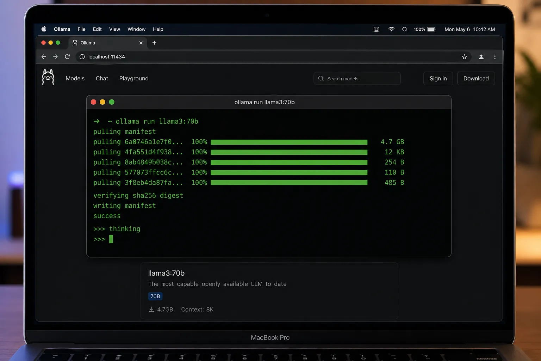The height and width of the screenshot is (361, 541).
Task: Open the browser three-dot menu
Action: [495, 56]
